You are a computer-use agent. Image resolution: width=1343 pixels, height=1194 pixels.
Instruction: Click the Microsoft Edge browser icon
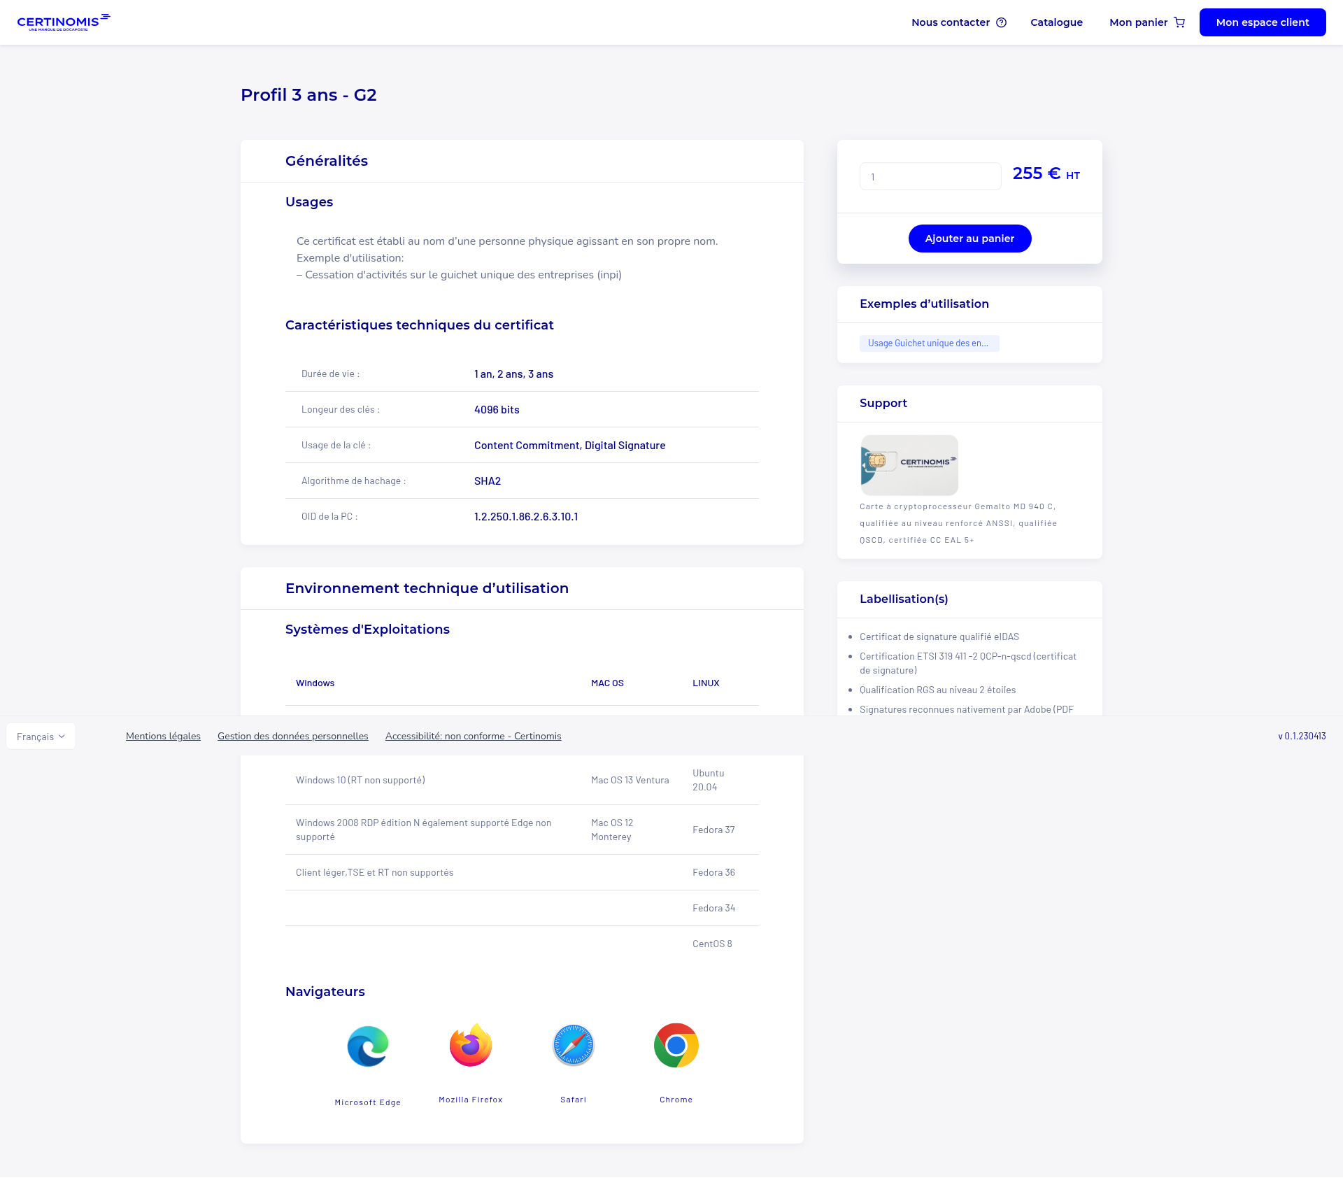tap(368, 1046)
